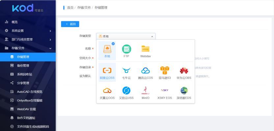Click the 深信服EDS label text
Image resolution: width=274 pixels, height=131 pixels.
(184, 98)
